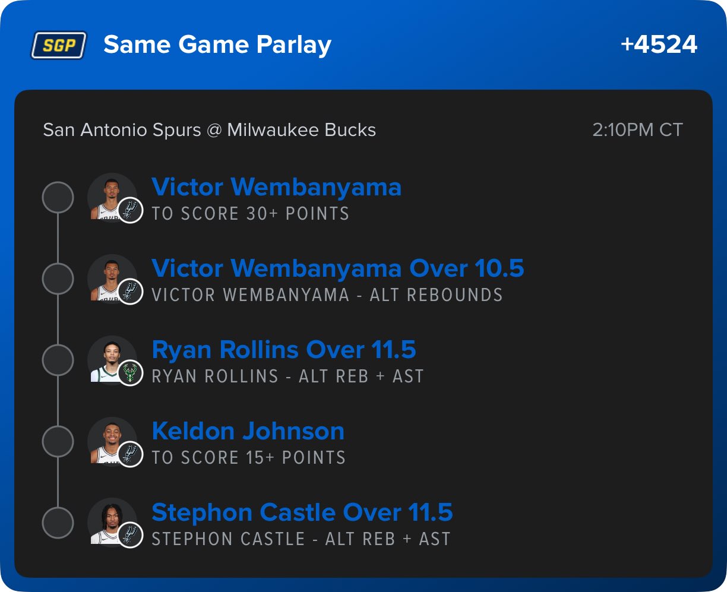Image resolution: width=727 pixels, height=592 pixels.
Task: Click the Spurs @ Bucks matchup title
Action: point(209,130)
